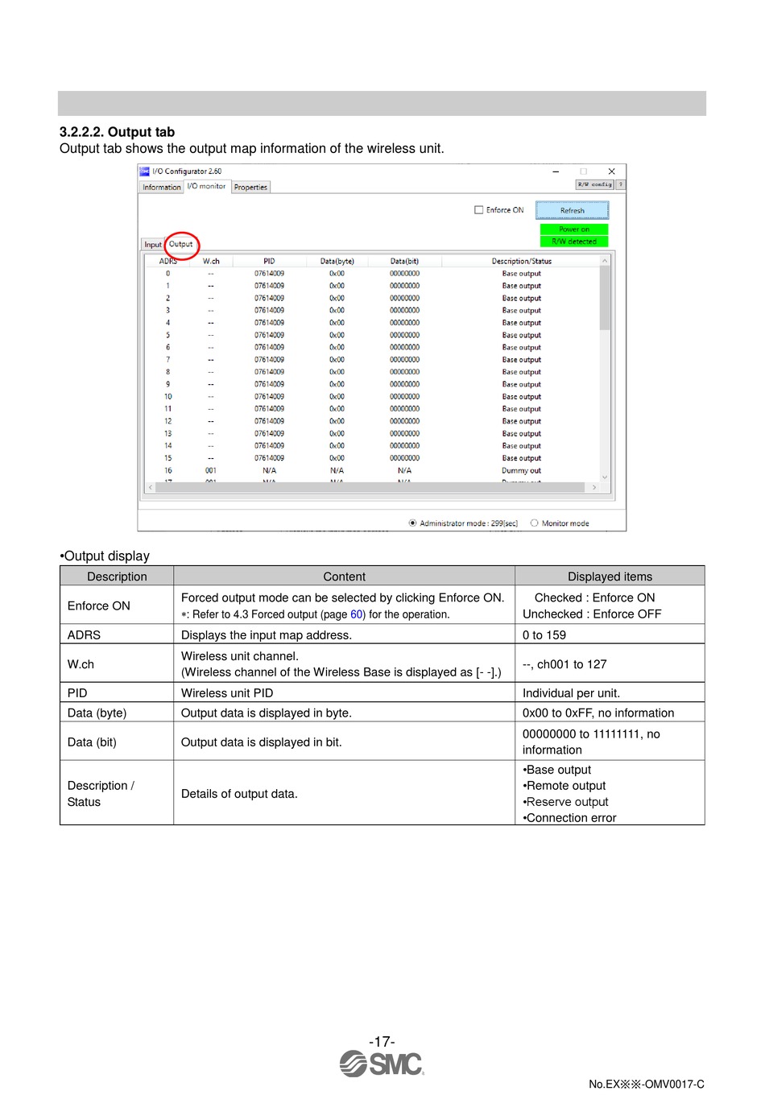Click the green Power on indicator
Image resolution: width=765 pixels, height=1095 pixels.
pos(574,229)
